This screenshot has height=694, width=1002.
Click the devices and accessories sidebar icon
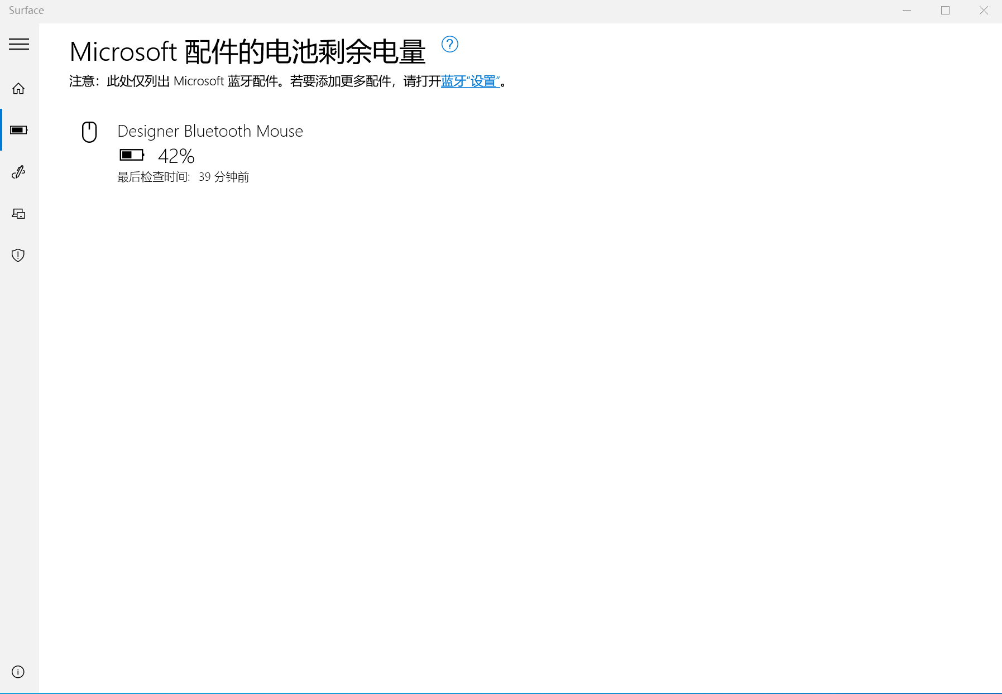coord(18,213)
